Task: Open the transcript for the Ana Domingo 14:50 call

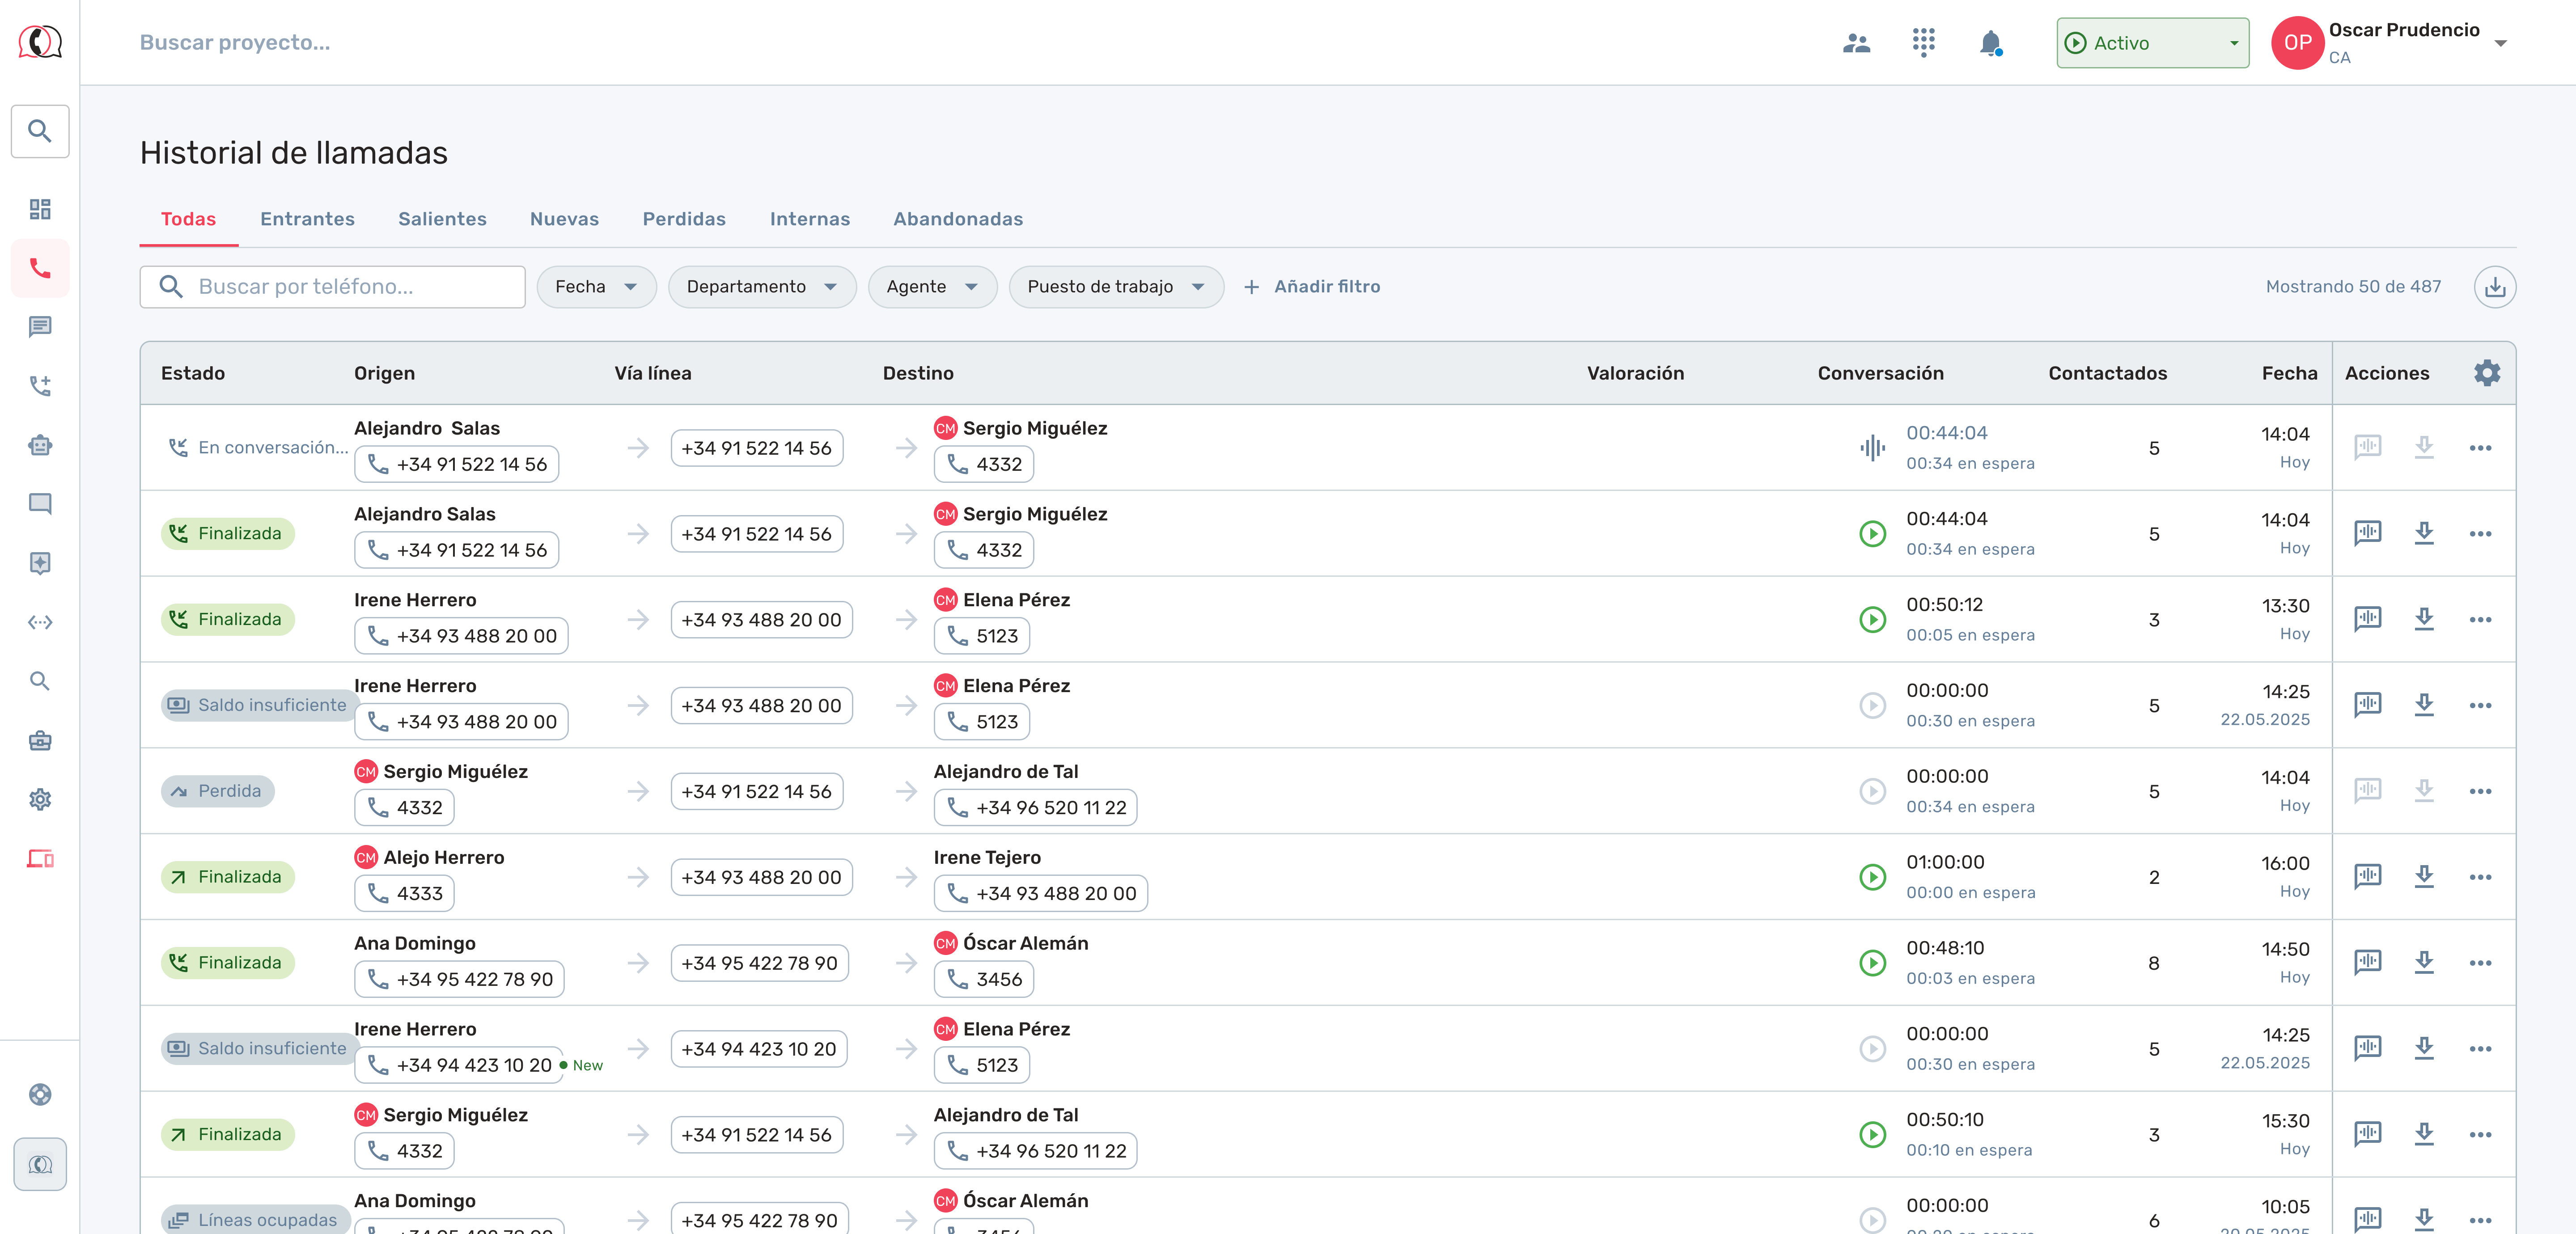Action: pos(2367,962)
